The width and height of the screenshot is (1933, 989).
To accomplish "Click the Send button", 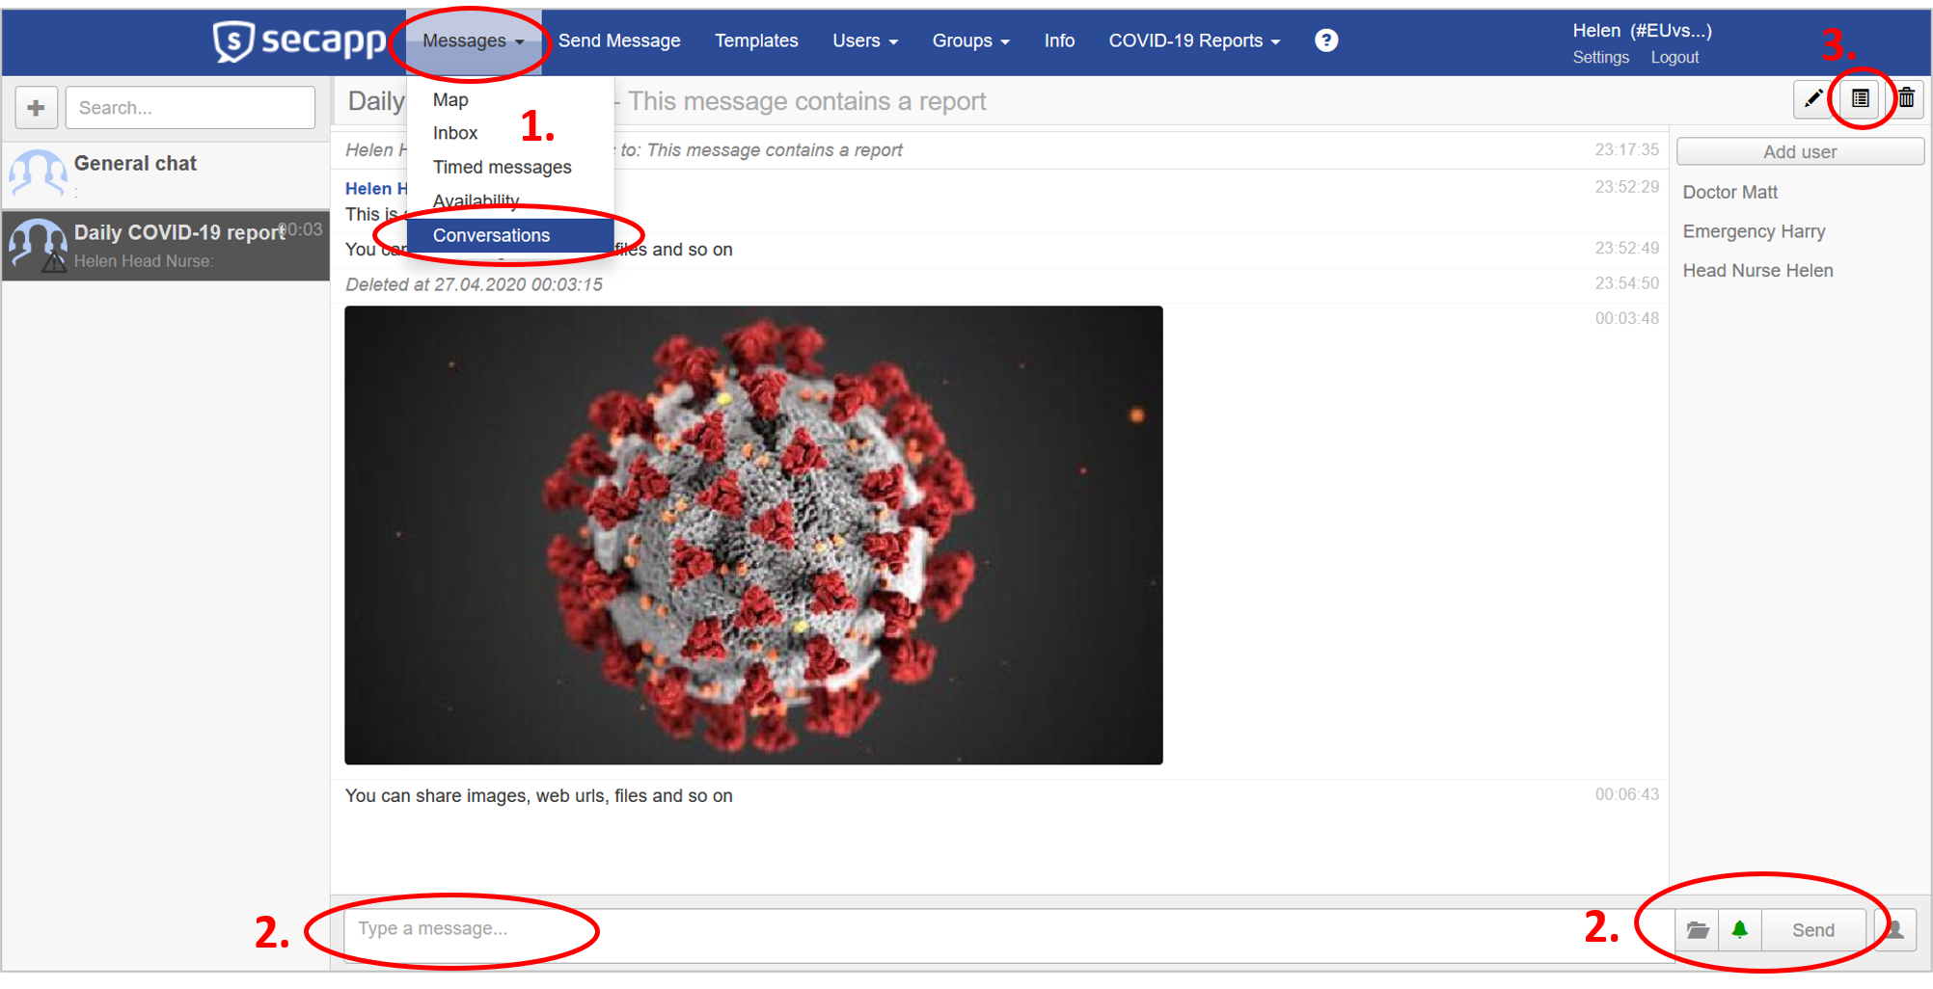I will tap(1813, 930).
